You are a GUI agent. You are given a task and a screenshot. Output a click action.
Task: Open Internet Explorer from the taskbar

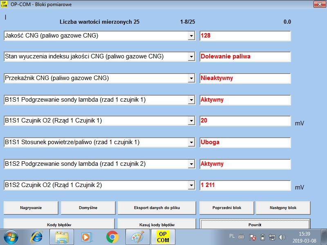click(x=37, y=237)
